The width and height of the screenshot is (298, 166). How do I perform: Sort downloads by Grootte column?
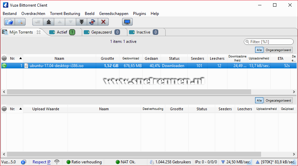[107, 58]
